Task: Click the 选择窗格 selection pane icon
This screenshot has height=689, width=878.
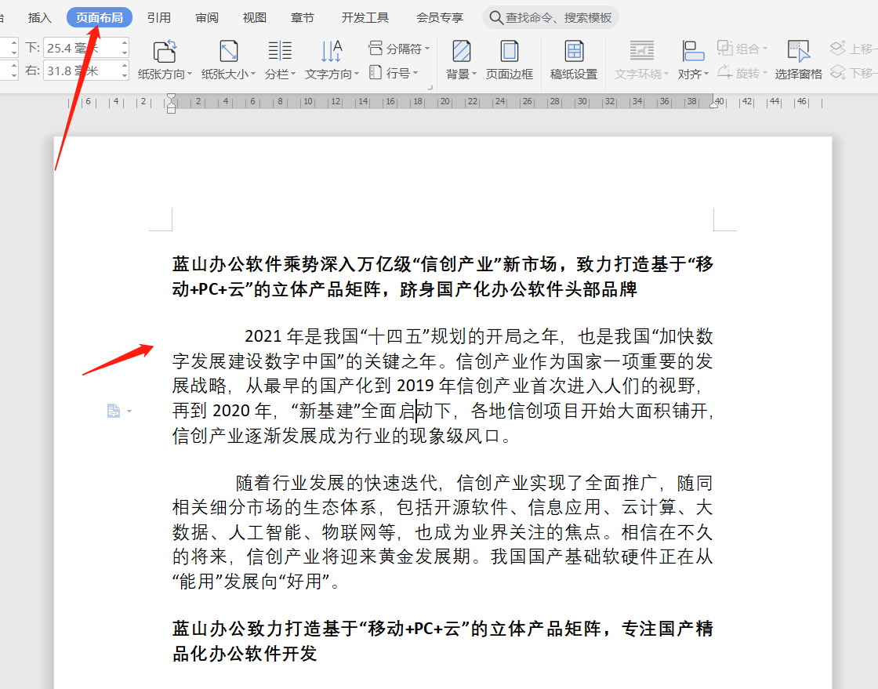Action: click(x=799, y=51)
